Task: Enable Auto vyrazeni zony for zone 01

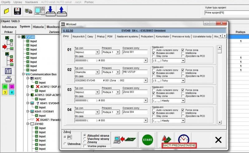Action: tap(154, 50)
